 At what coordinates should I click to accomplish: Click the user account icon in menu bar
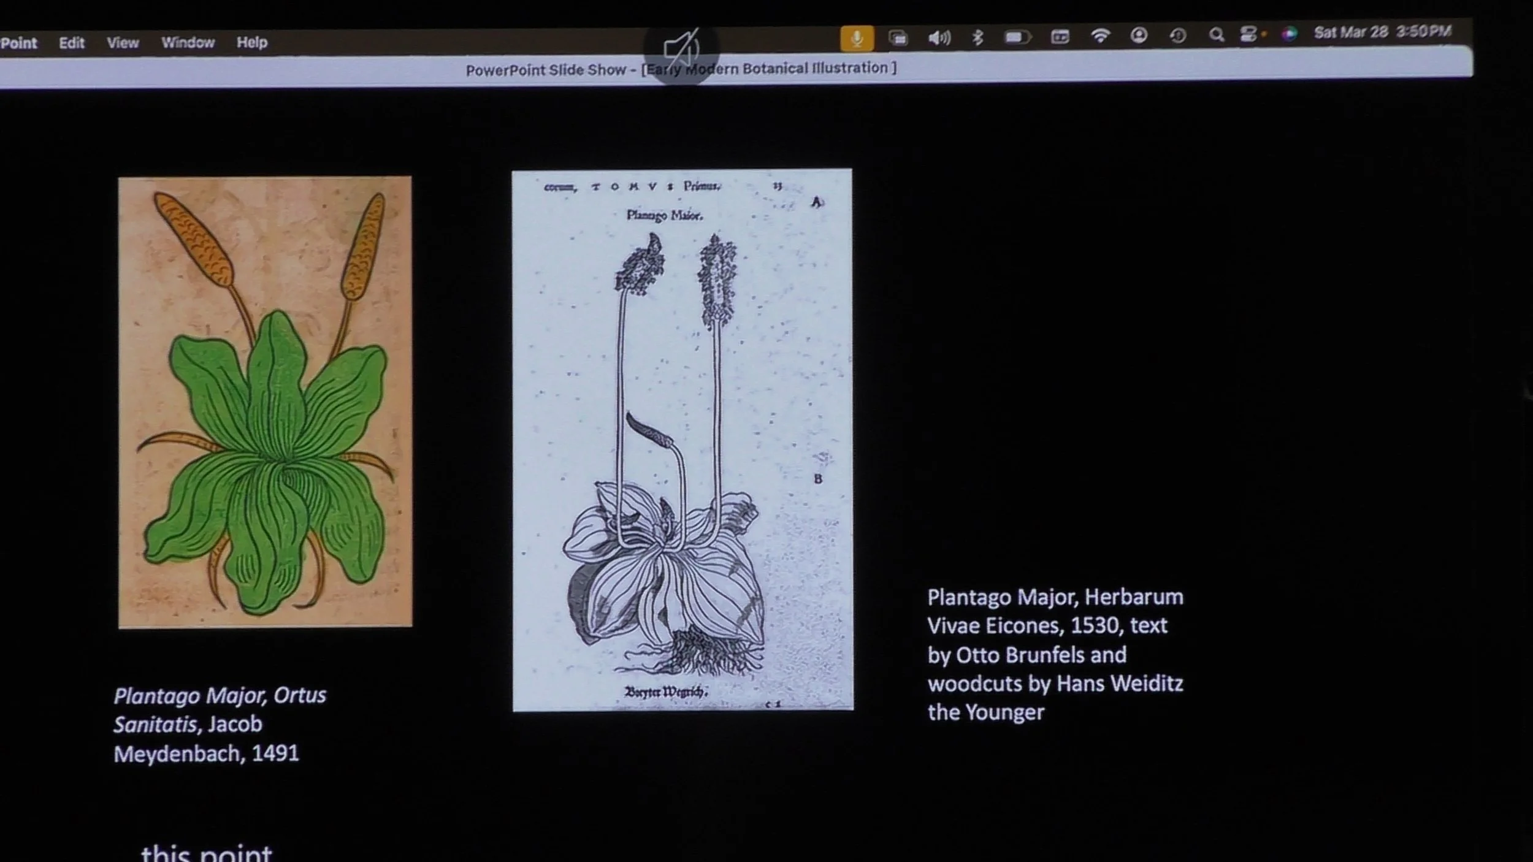[x=1139, y=36]
